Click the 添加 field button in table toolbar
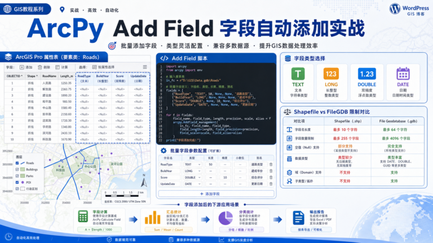Screen dimensions: 433x243 click(26, 67)
